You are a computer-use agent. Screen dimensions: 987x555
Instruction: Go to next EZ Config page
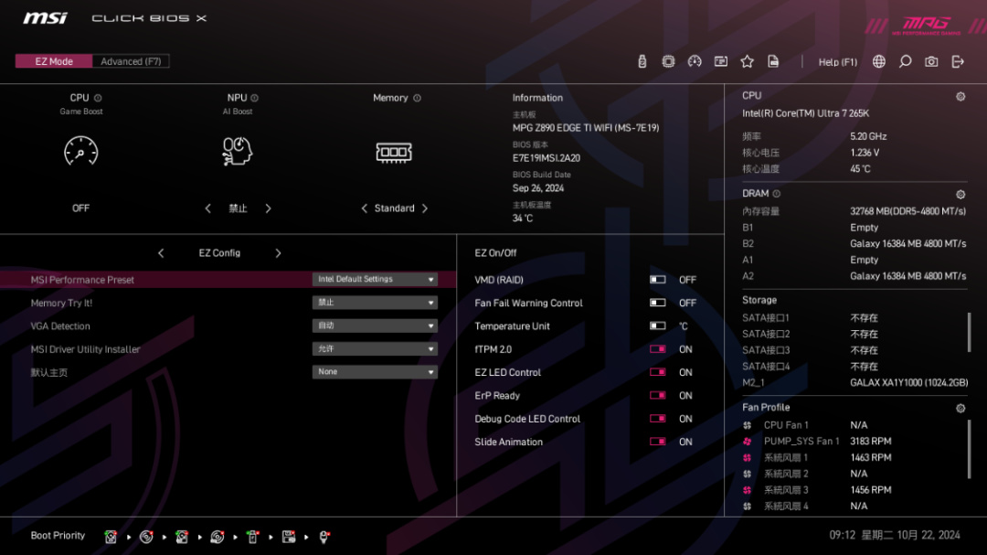click(x=278, y=253)
